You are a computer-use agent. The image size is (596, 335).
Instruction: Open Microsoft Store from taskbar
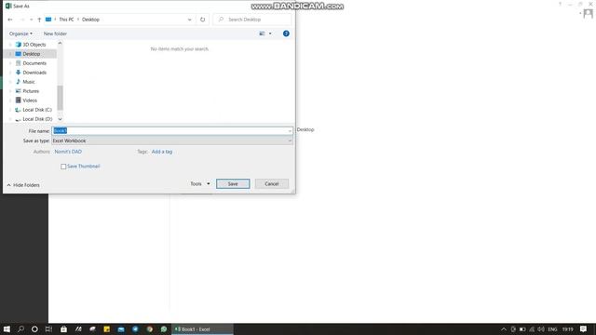click(63, 328)
